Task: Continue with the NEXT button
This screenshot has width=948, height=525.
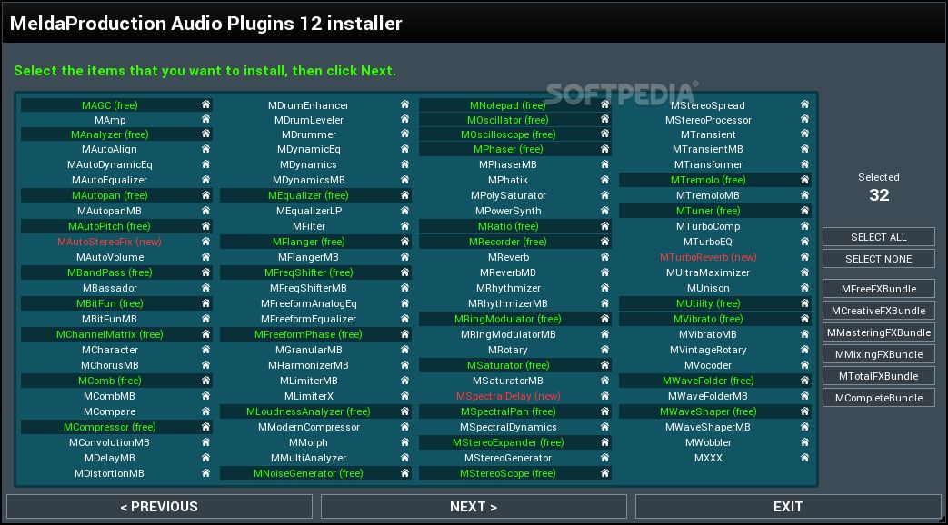Action: click(x=474, y=506)
